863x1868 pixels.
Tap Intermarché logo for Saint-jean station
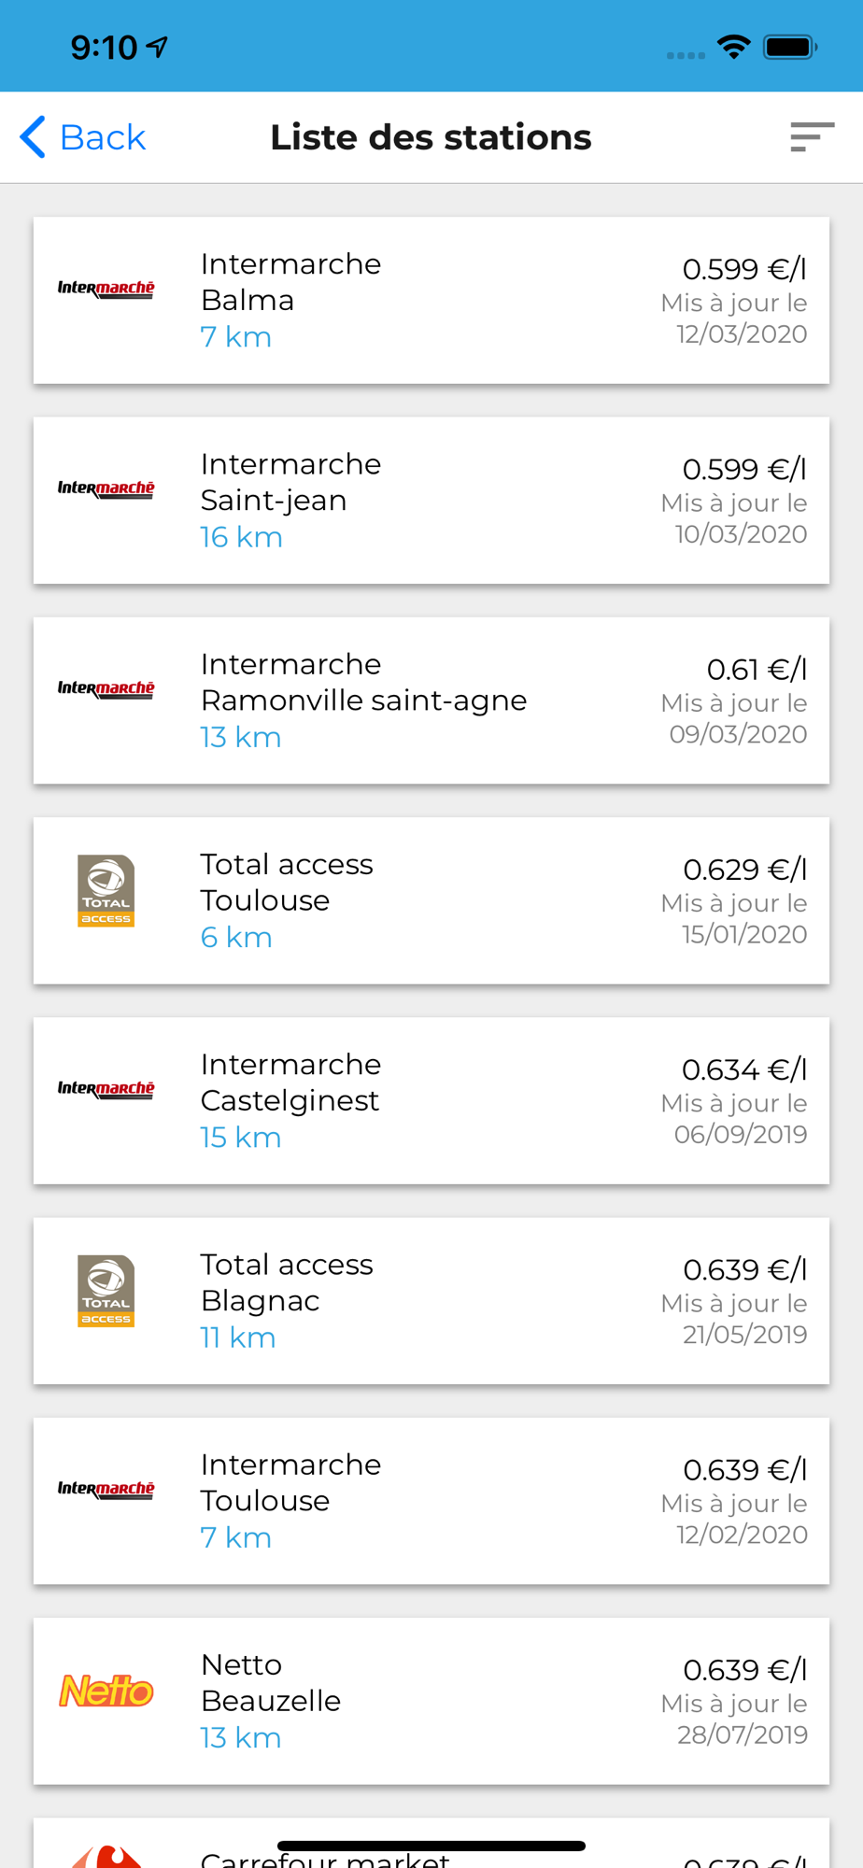tap(106, 488)
